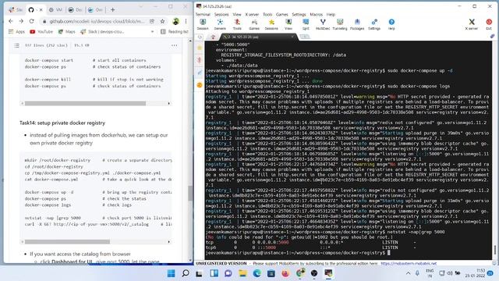The width and height of the screenshot is (499, 281).
Task: Open the Tools menu in MobaXterm
Action: pyautogui.click(x=267, y=14)
